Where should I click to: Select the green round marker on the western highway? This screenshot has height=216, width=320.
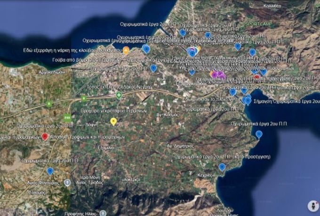click(x=49, y=104)
